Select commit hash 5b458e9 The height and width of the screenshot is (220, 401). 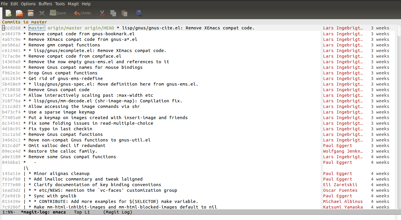[11, 84]
